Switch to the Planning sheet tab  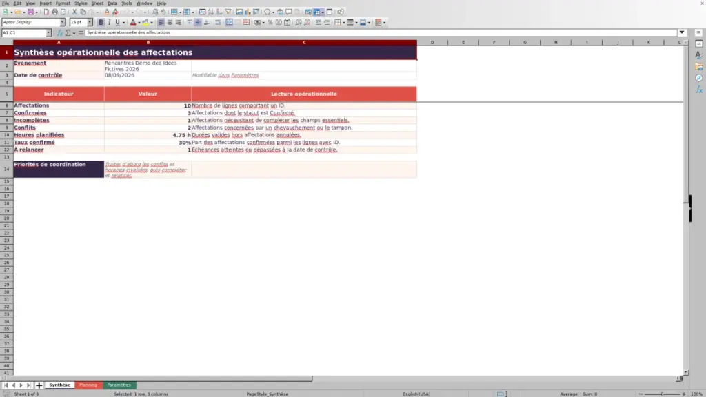tap(88, 385)
